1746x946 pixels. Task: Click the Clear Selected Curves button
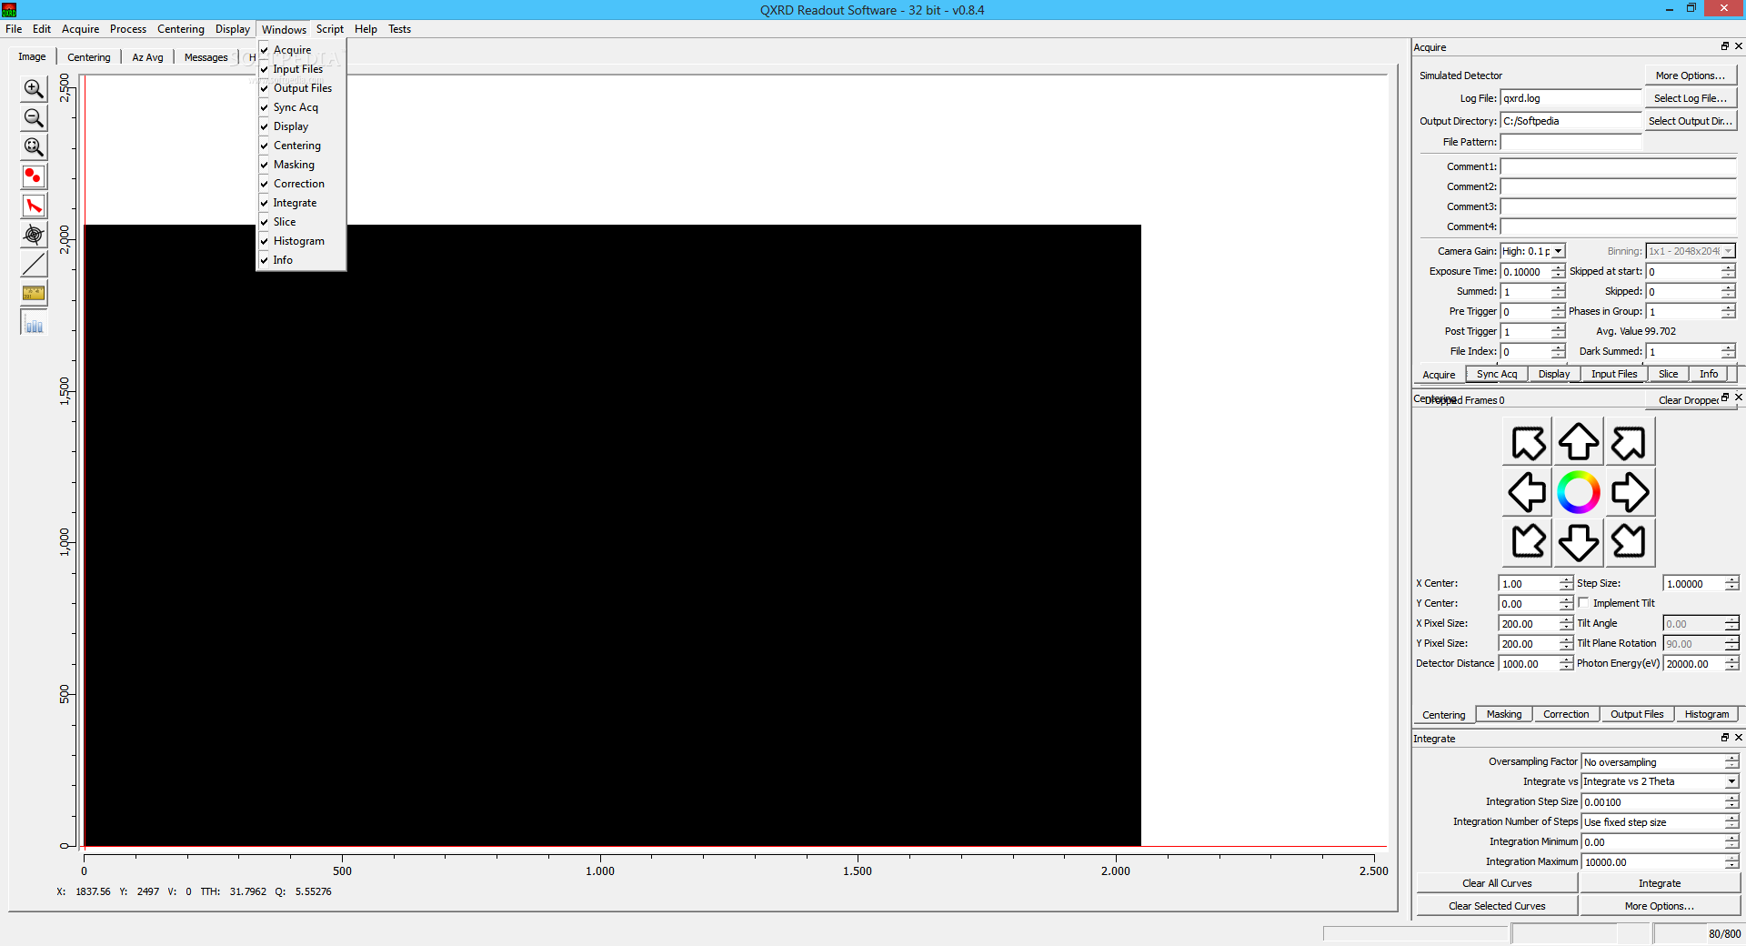[1497, 906]
